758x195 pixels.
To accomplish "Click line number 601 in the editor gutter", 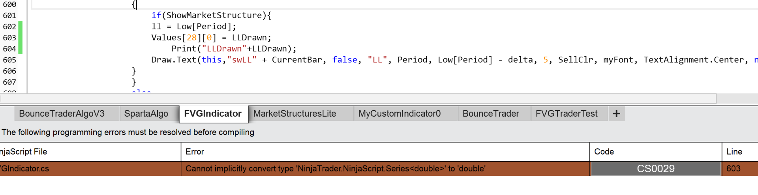I will coord(9,16).
